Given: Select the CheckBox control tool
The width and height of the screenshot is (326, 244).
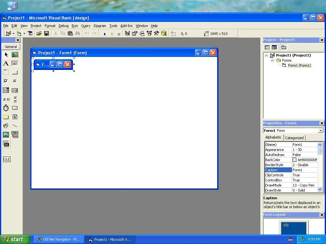Looking at the screenshot, I should (x=6, y=81).
